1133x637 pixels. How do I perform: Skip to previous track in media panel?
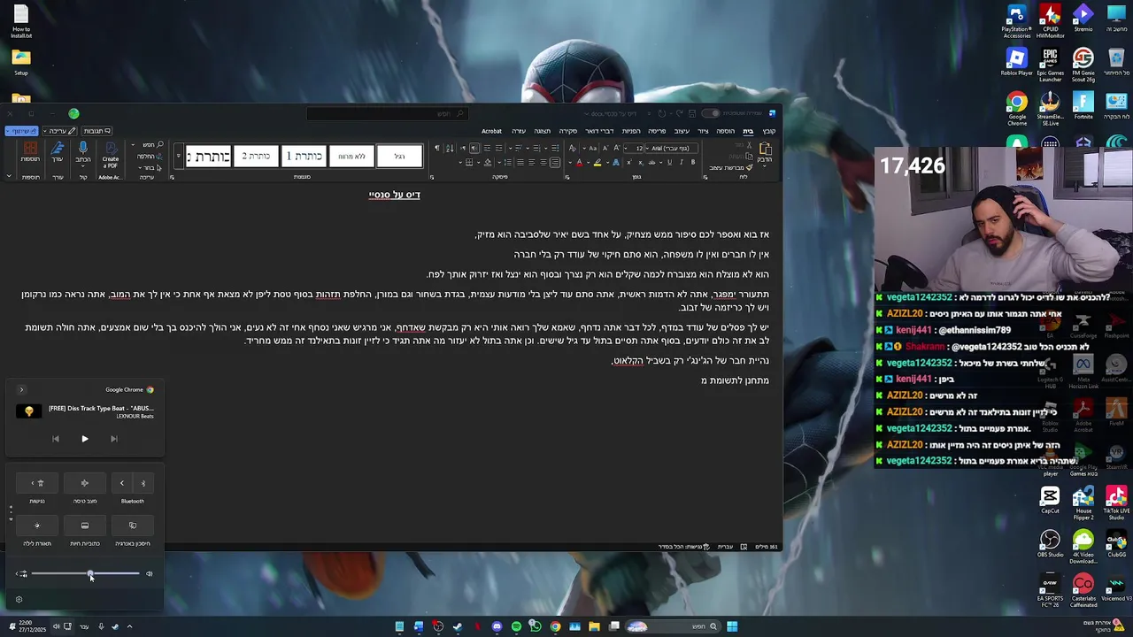click(56, 439)
